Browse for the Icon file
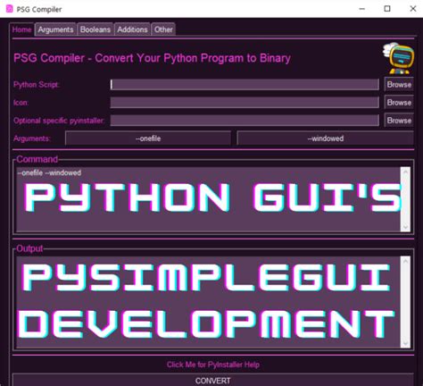423x386 pixels. click(x=399, y=103)
